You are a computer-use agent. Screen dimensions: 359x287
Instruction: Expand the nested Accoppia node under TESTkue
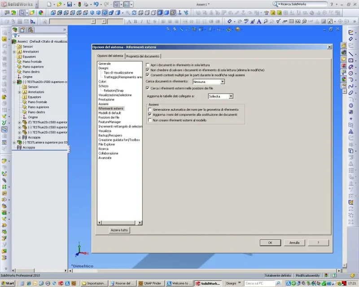(19, 138)
